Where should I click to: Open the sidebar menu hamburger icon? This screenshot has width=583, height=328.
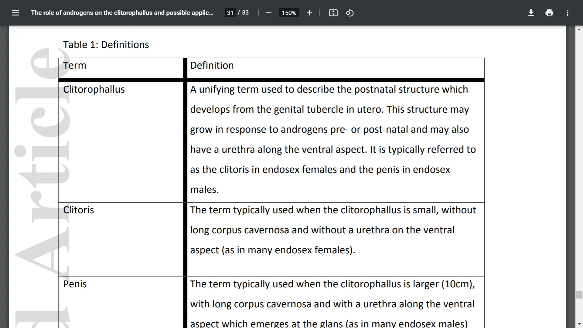[x=15, y=13]
